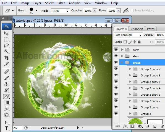Check the Erase to History box
165x132 pixels.
click(132, 10)
